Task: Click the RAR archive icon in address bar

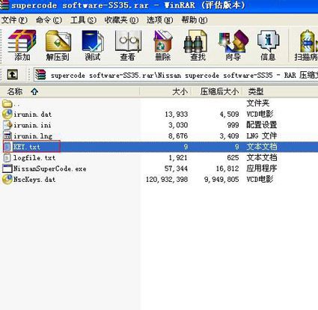Action: tap(40, 75)
